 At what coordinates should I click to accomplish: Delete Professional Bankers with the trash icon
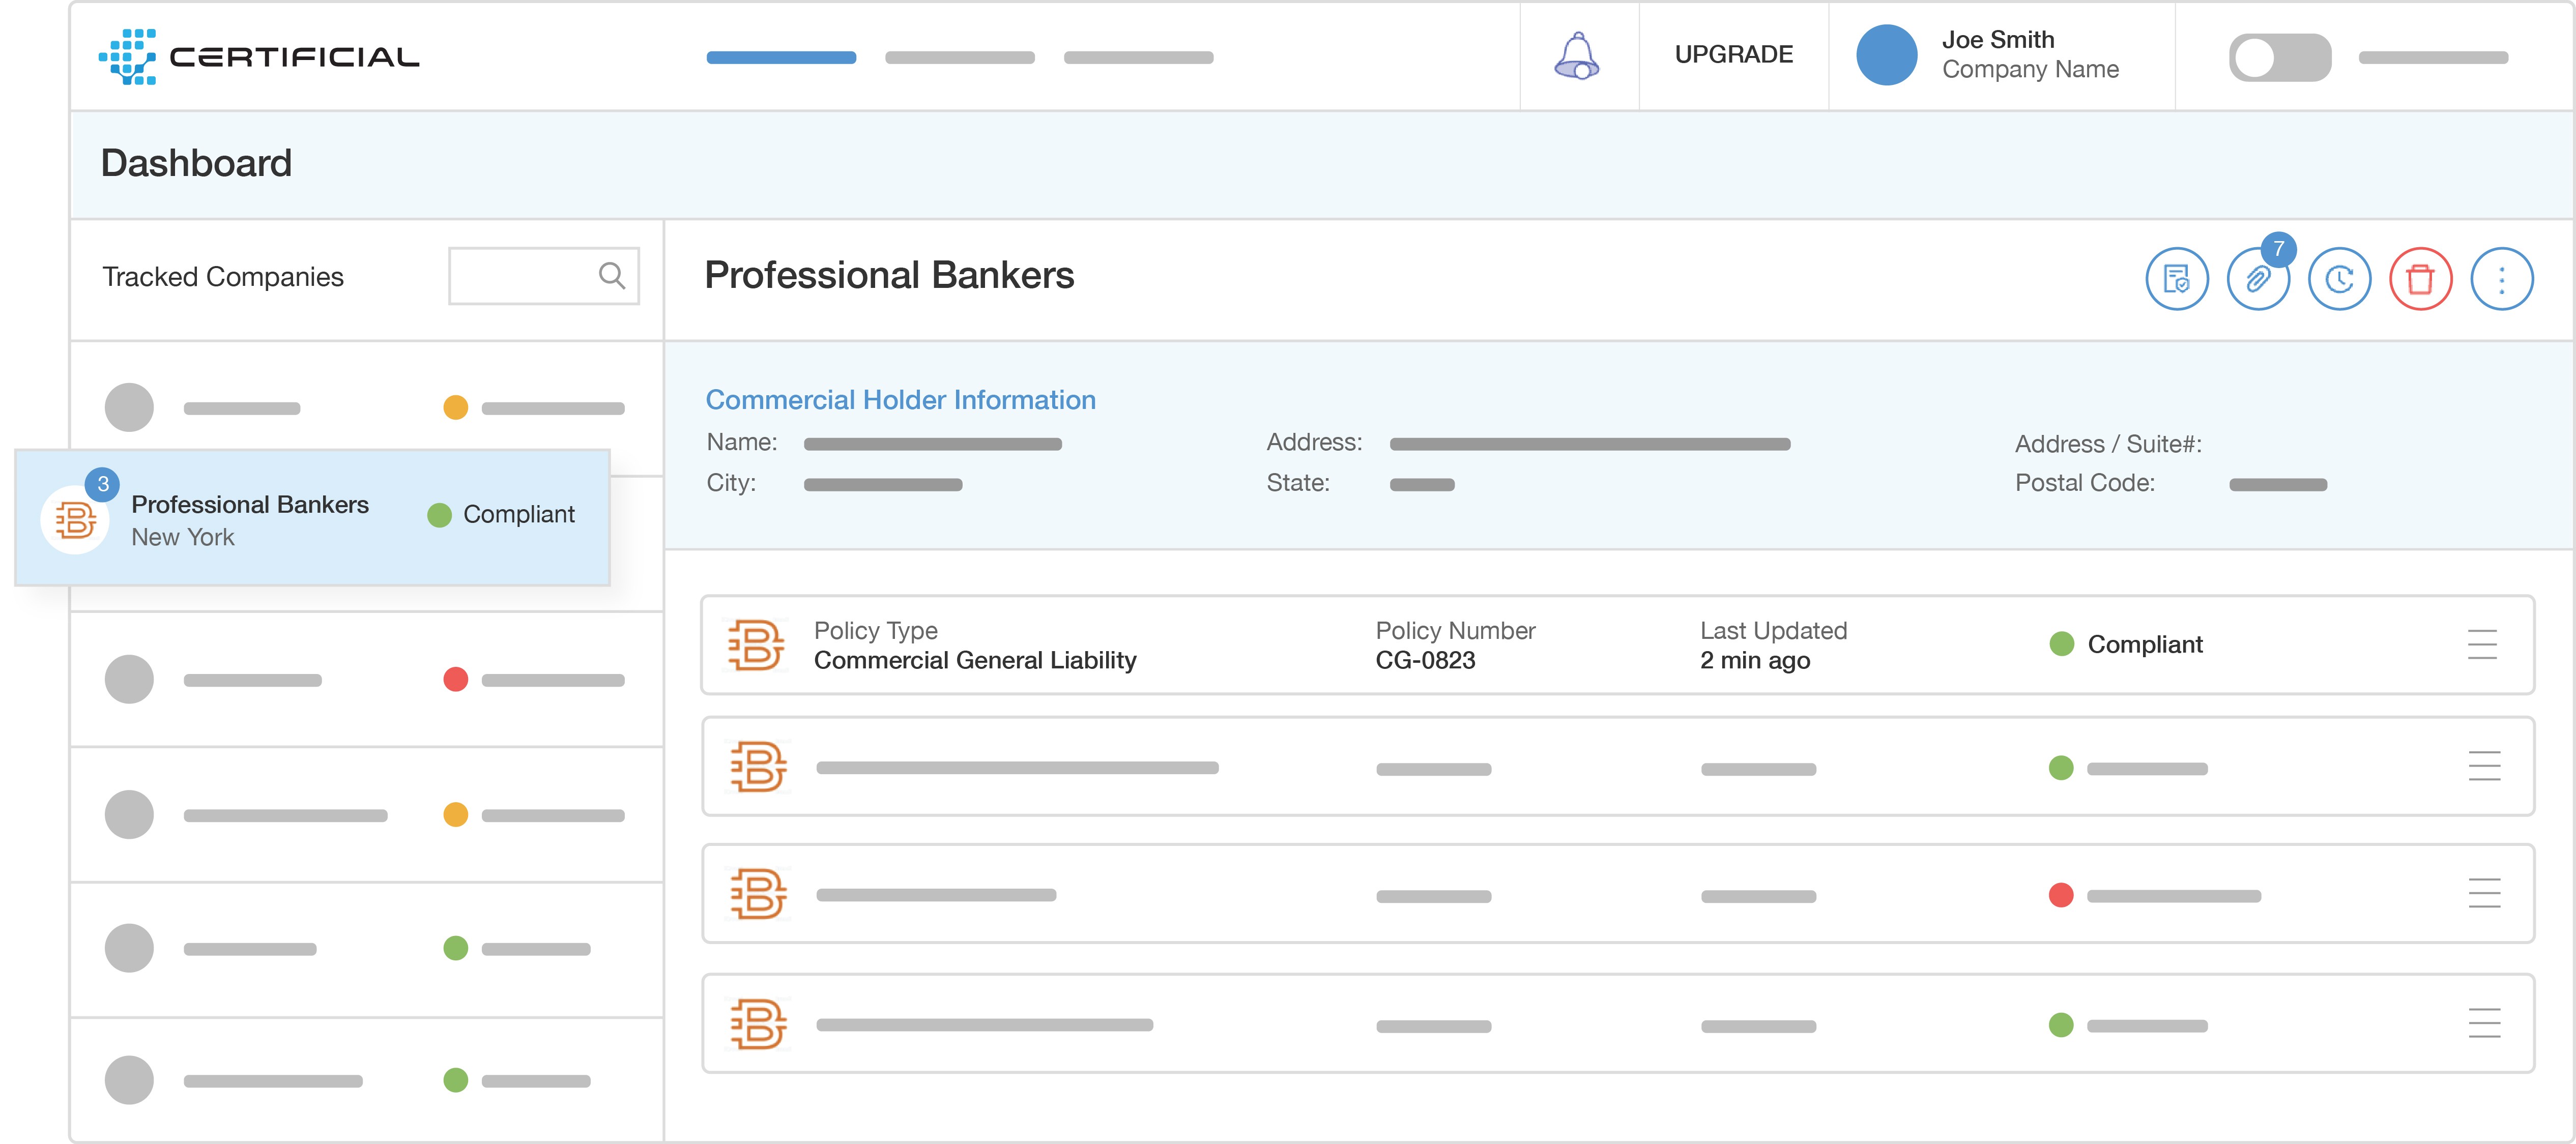tap(2420, 279)
